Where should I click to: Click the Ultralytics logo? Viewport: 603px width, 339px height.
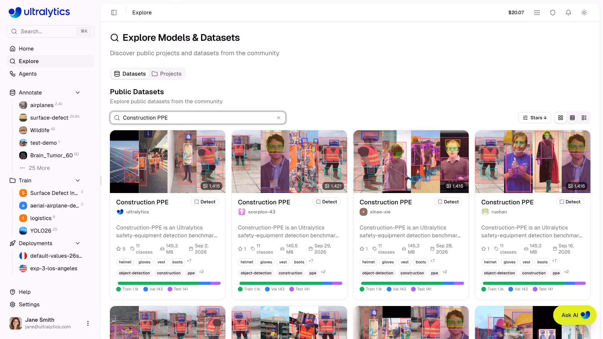tap(39, 12)
